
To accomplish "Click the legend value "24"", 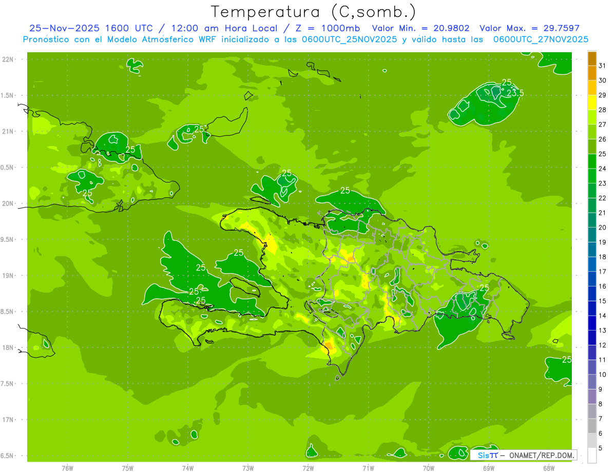I will tap(603, 169).
